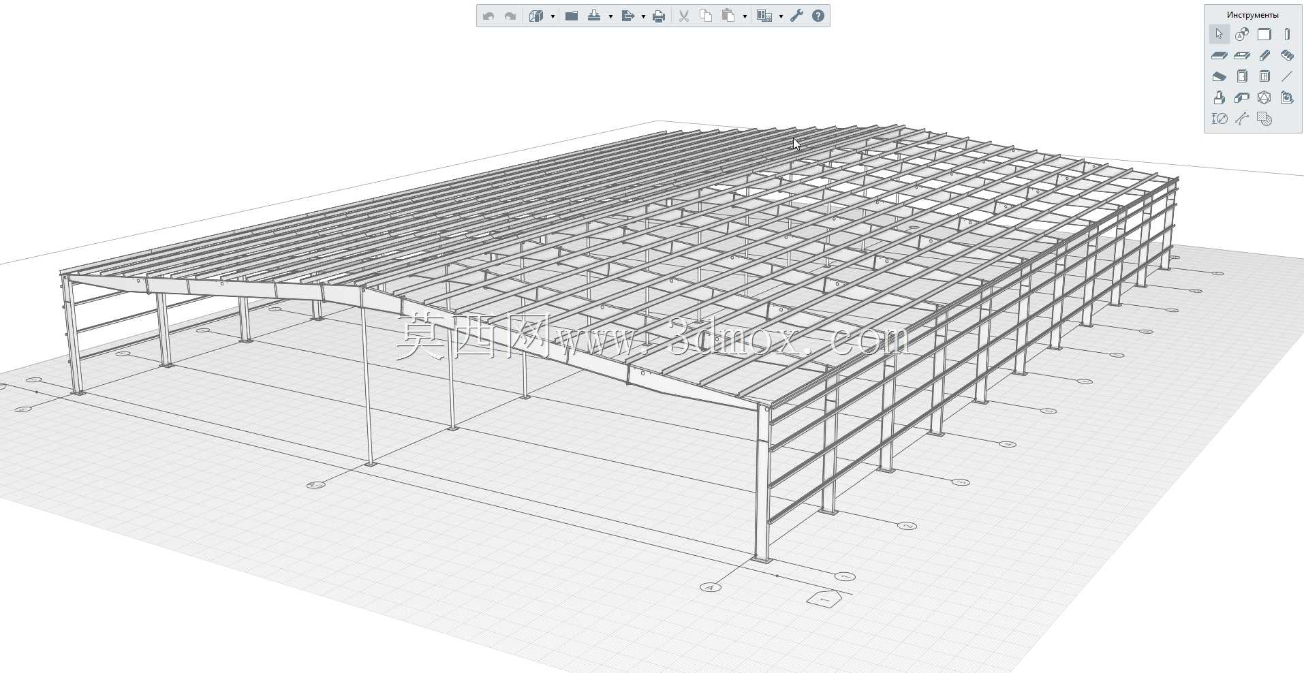Screen dimensions: 1304x673
Task: Select the Dimension tool
Action: point(1220,119)
